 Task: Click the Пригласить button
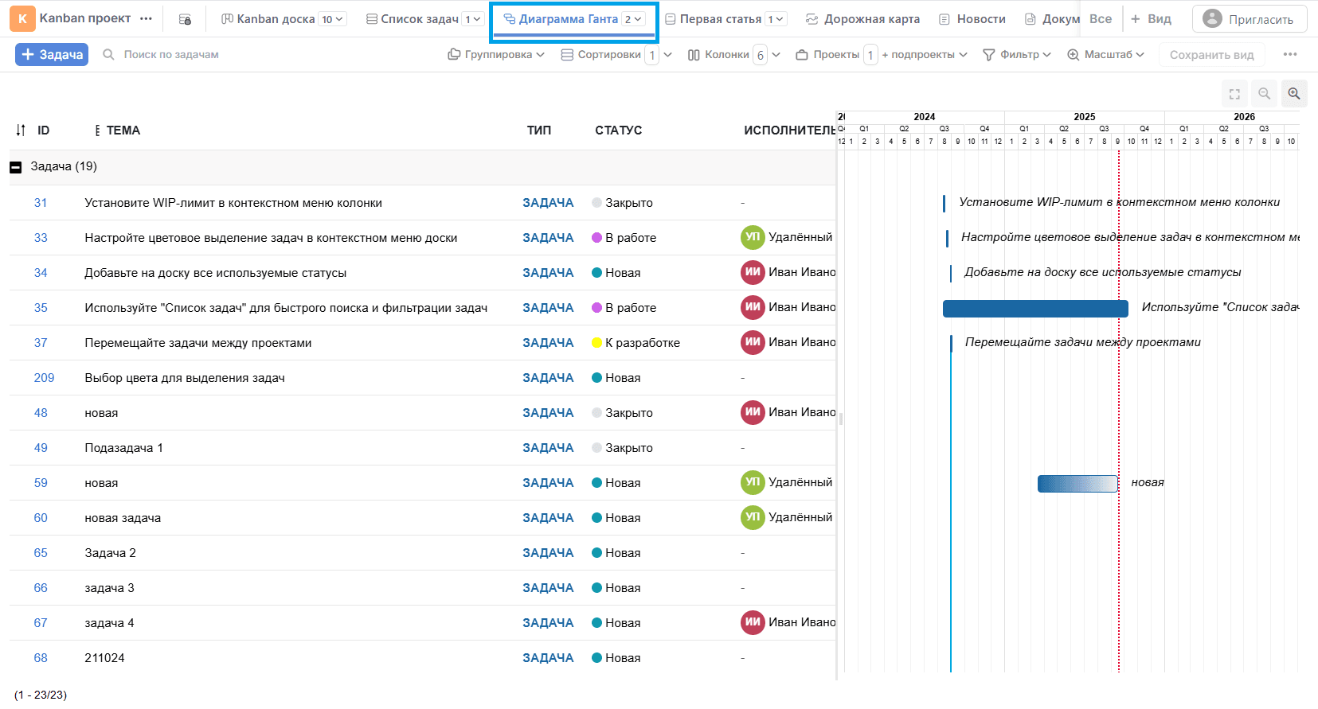(x=1249, y=19)
